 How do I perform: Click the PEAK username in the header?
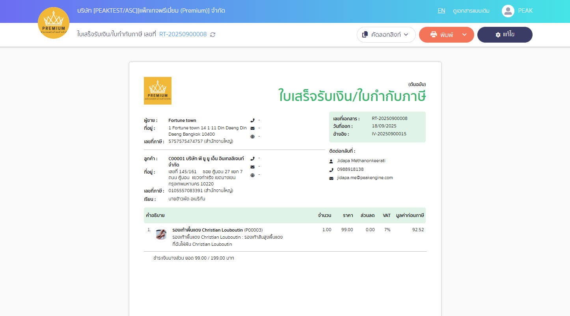[525, 11]
